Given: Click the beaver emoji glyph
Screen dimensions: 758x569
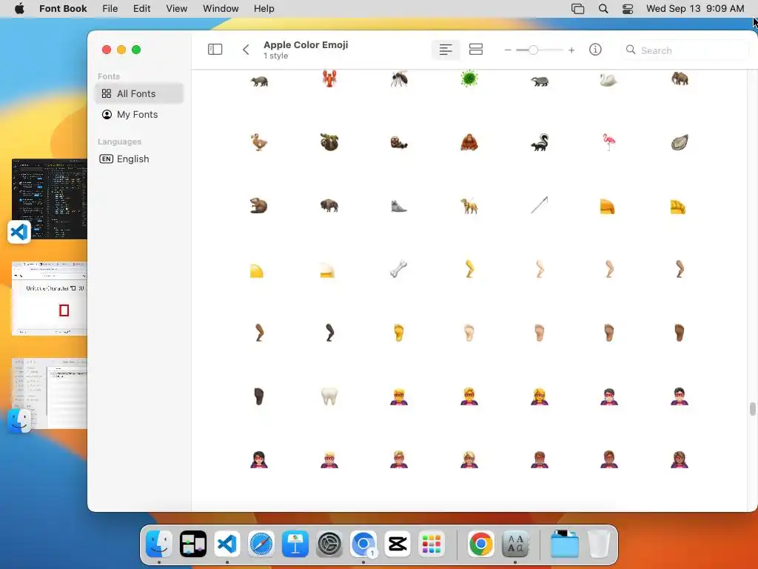Looking at the screenshot, I should click(258, 206).
